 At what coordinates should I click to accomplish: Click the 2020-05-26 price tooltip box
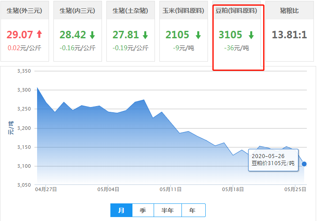coord(272,159)
